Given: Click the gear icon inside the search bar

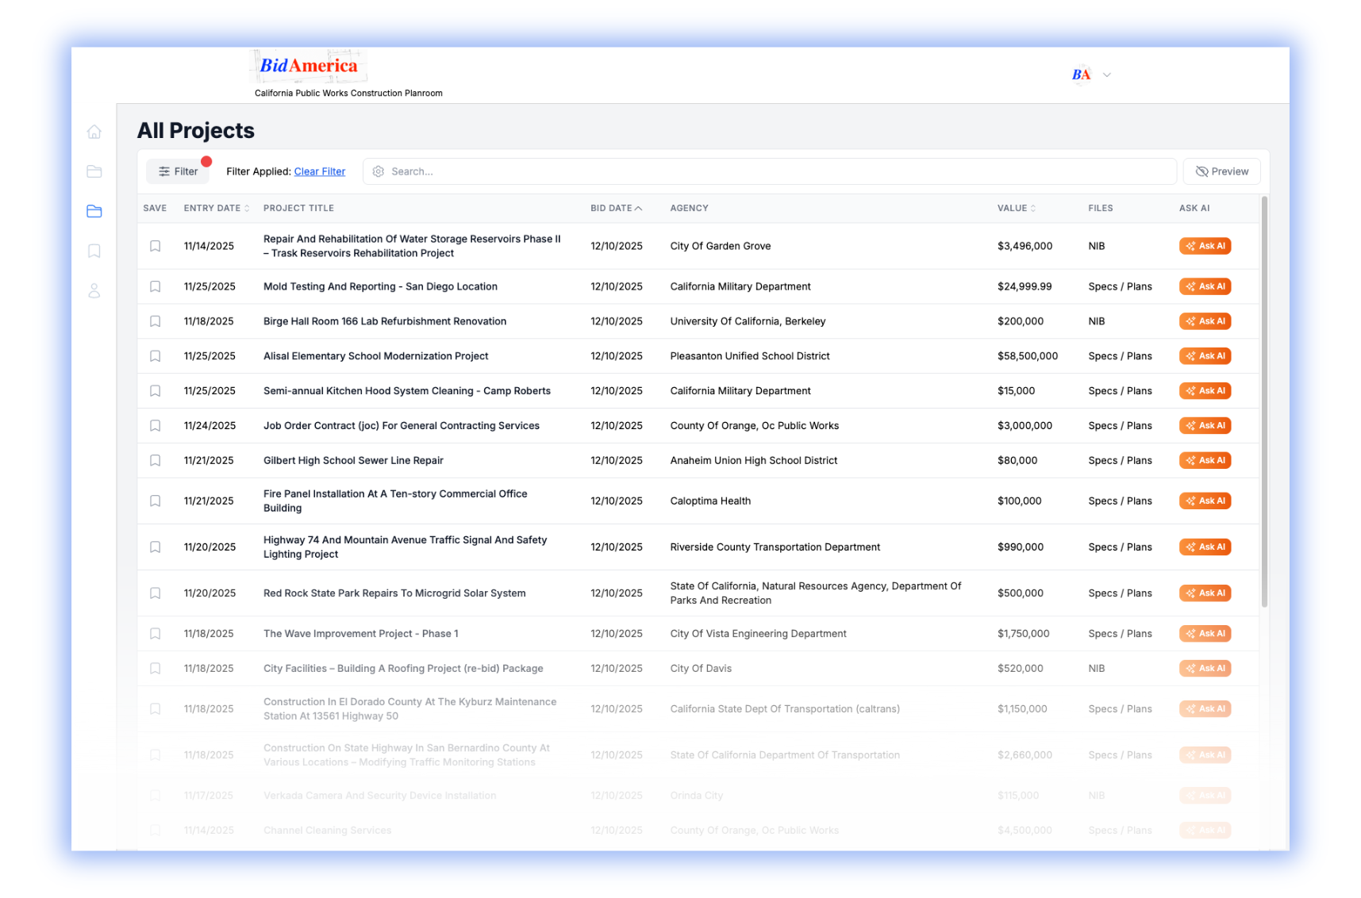Looking at the screenshot, I should point(379,171).
